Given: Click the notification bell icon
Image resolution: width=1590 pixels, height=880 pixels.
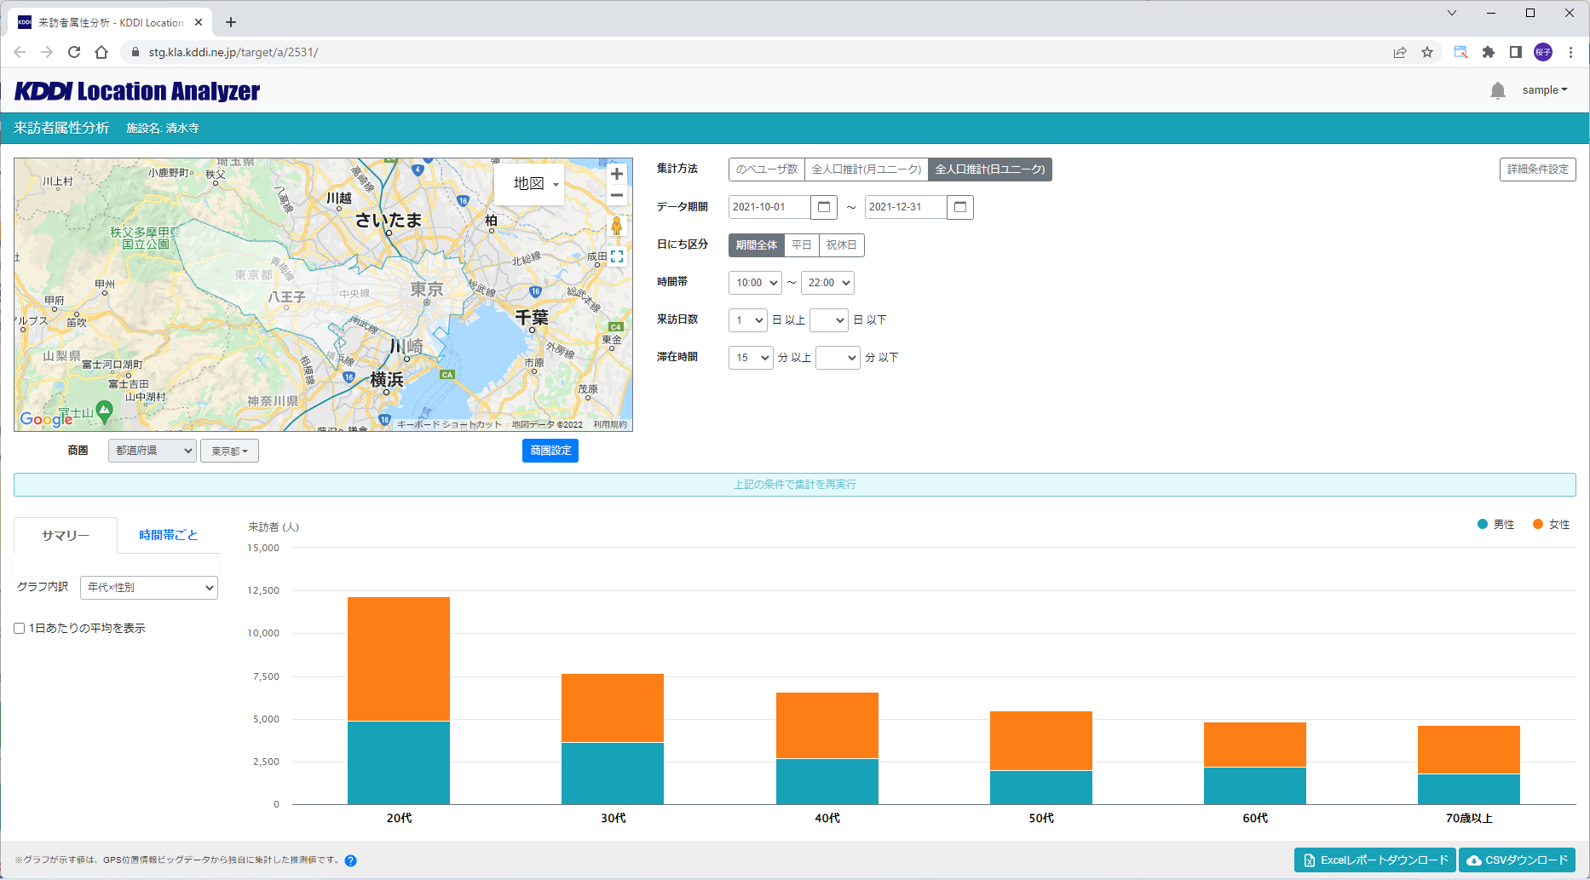Looking at the screenshot, I should tap(1497, 90).
